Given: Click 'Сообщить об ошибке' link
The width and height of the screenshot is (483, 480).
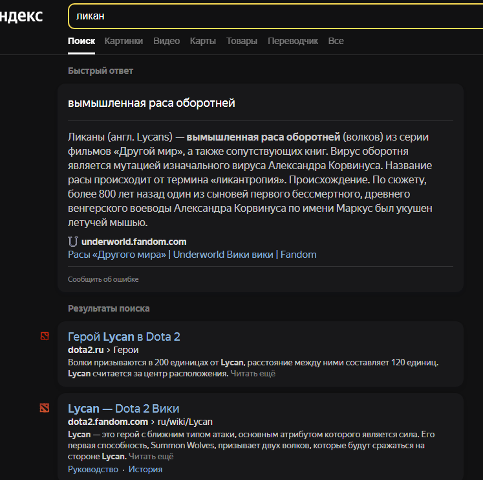Looking at the screenshot, I should pyautogui.click(x=103, y=279).
